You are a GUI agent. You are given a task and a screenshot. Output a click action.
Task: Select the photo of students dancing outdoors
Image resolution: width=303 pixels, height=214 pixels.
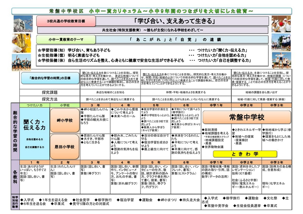point(21,62)
